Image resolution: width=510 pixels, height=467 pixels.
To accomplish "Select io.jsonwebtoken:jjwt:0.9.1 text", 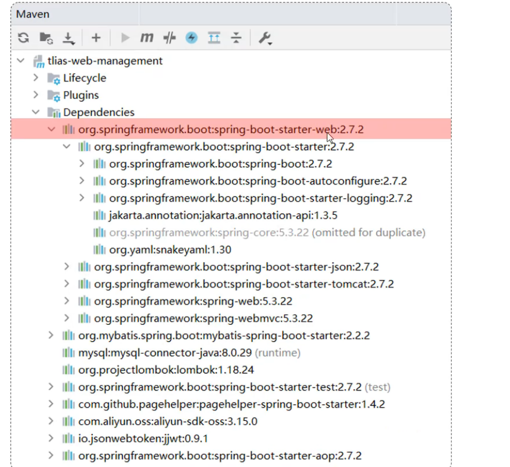I will click(x=143, y=439).
